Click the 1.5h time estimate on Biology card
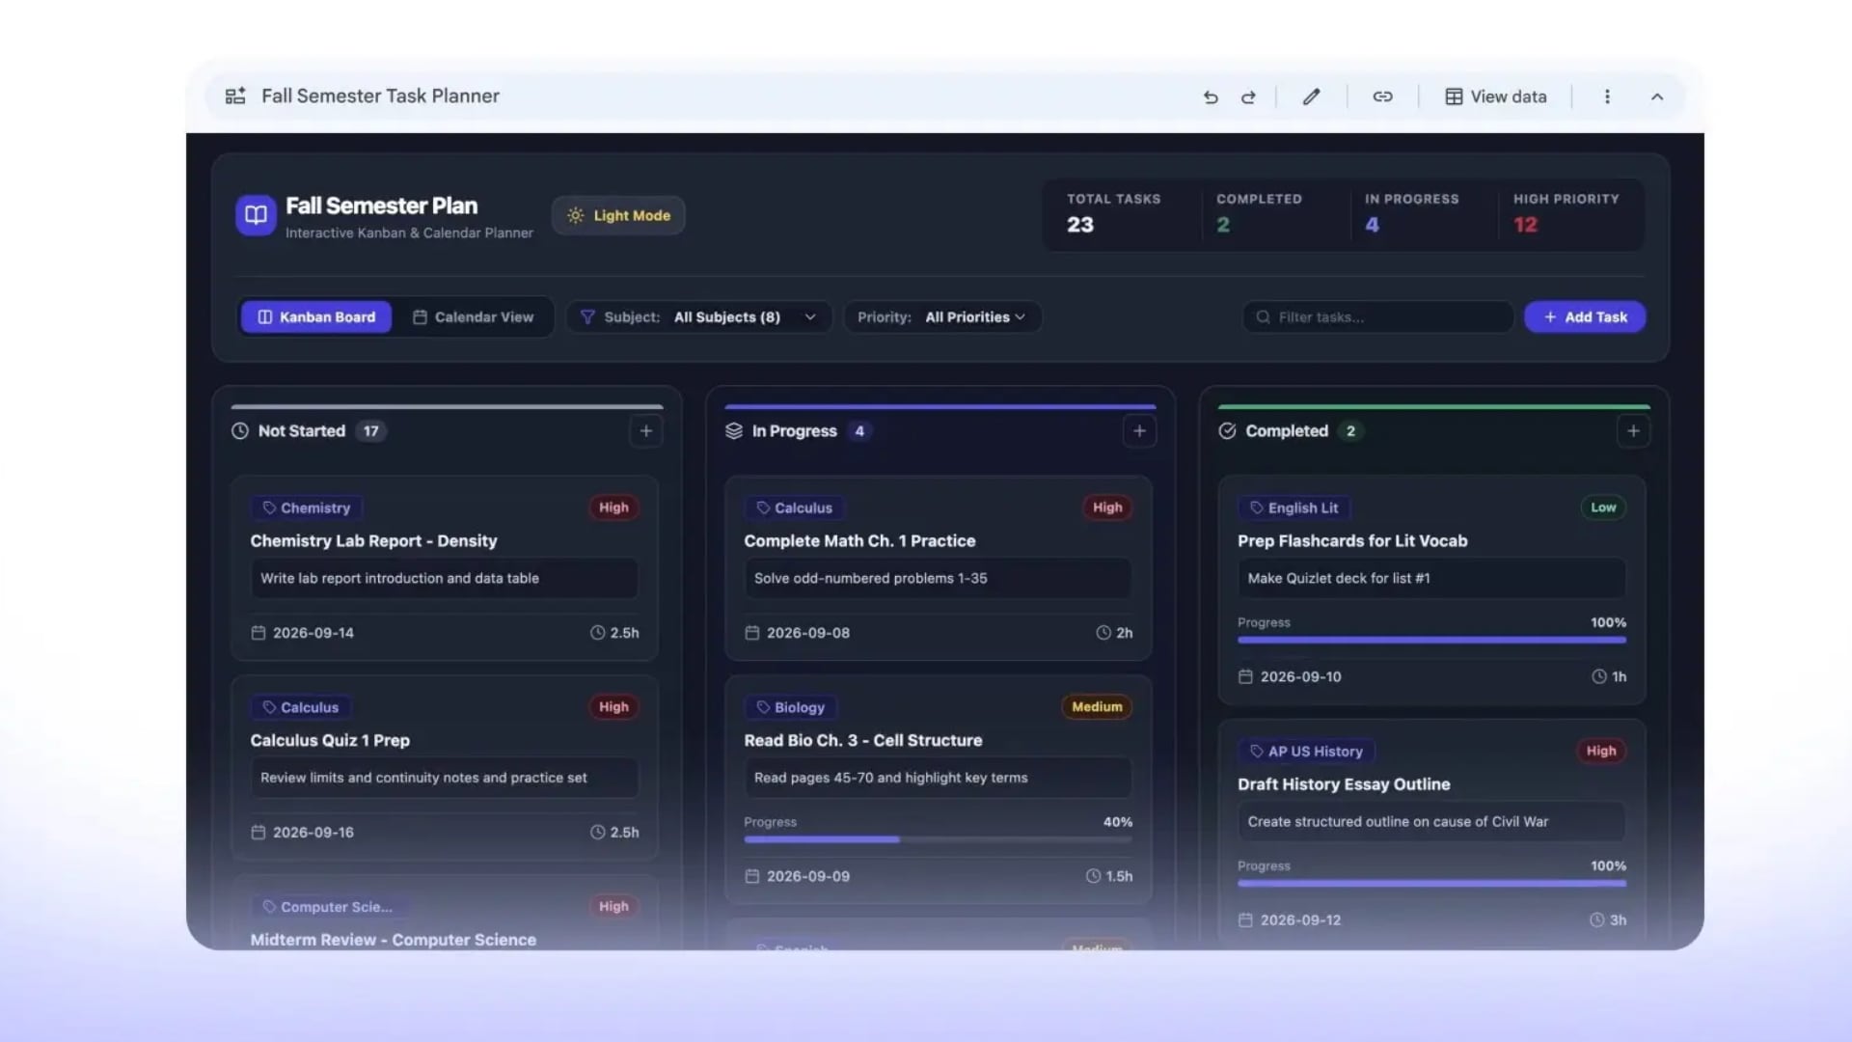The image size is (1852, 1042). click(1109, 877)
